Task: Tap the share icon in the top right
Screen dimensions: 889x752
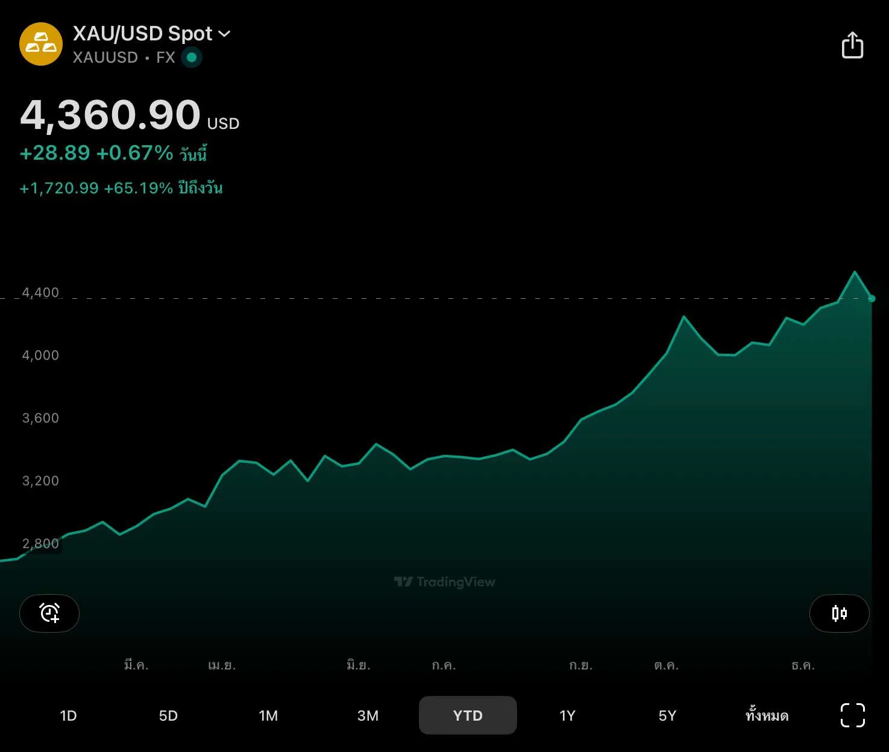Action: point(852,45)
